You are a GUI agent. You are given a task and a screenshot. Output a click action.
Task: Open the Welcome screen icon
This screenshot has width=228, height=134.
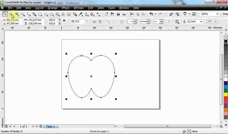pos(194,14)
